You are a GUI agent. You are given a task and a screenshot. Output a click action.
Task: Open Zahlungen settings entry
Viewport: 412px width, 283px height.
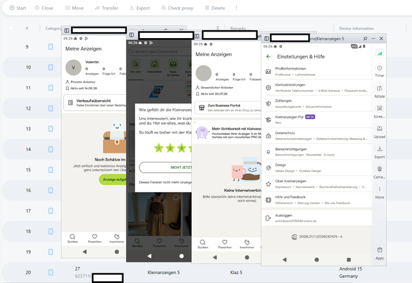pyautogui.click(x=317, y=104)
